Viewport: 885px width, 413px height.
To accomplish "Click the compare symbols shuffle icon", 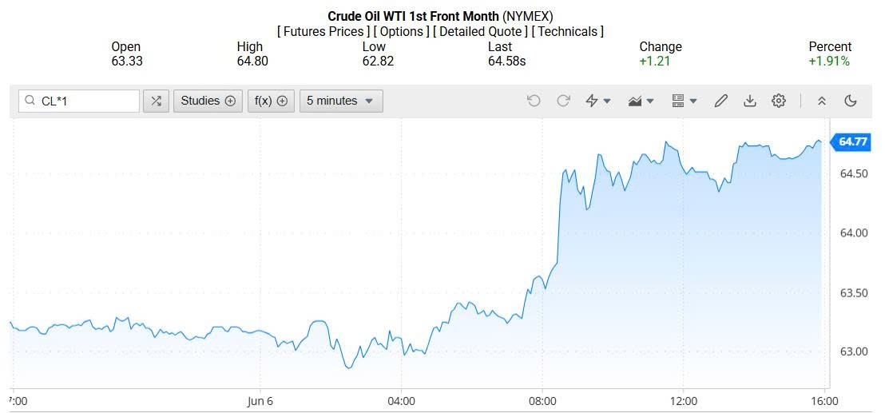I will pos(157,101).
